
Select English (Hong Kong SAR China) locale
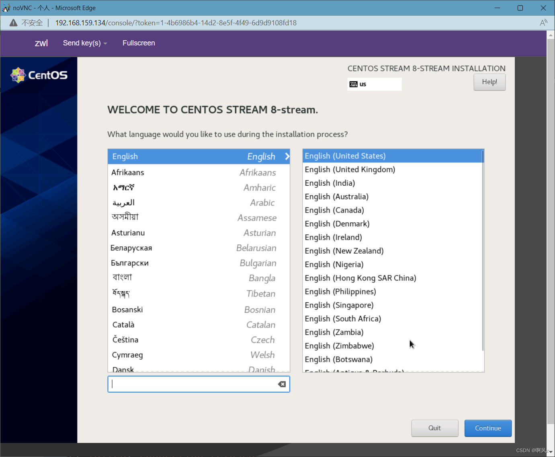click(392, 278)
